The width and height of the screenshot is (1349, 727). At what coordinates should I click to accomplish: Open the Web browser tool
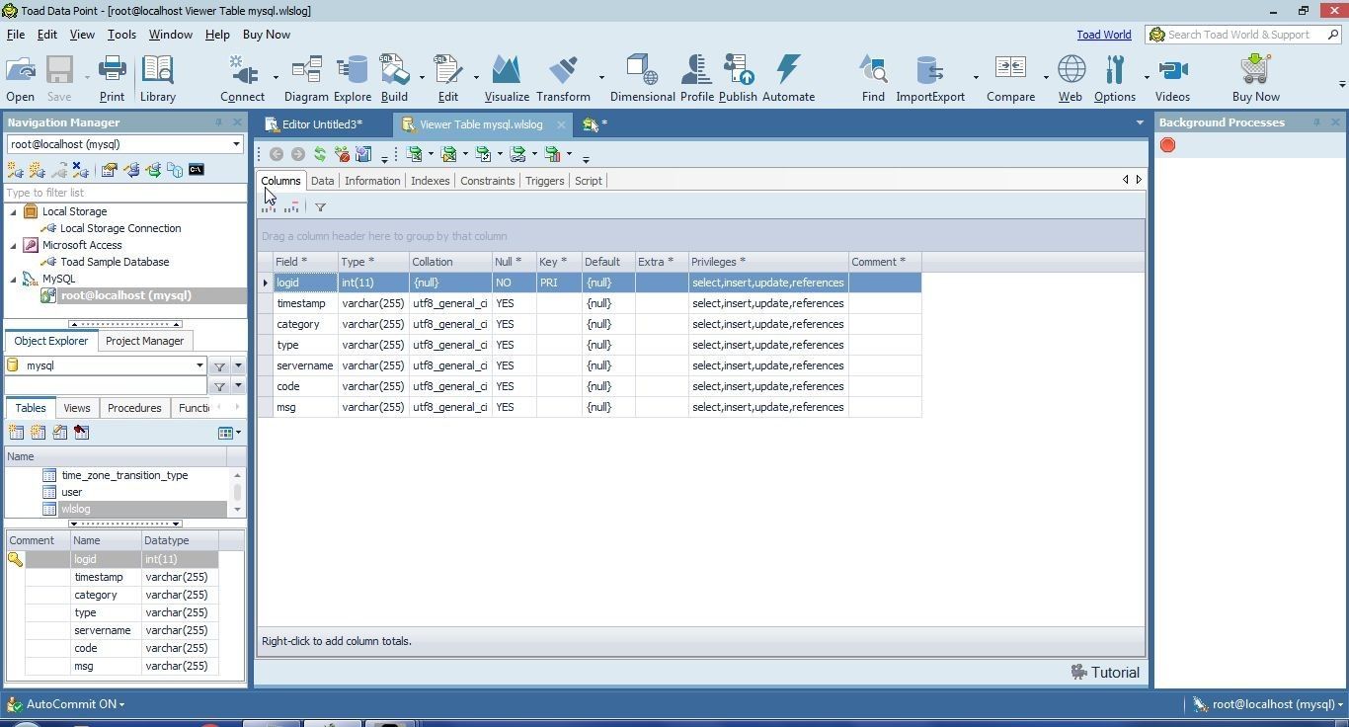click(1071, 79)
